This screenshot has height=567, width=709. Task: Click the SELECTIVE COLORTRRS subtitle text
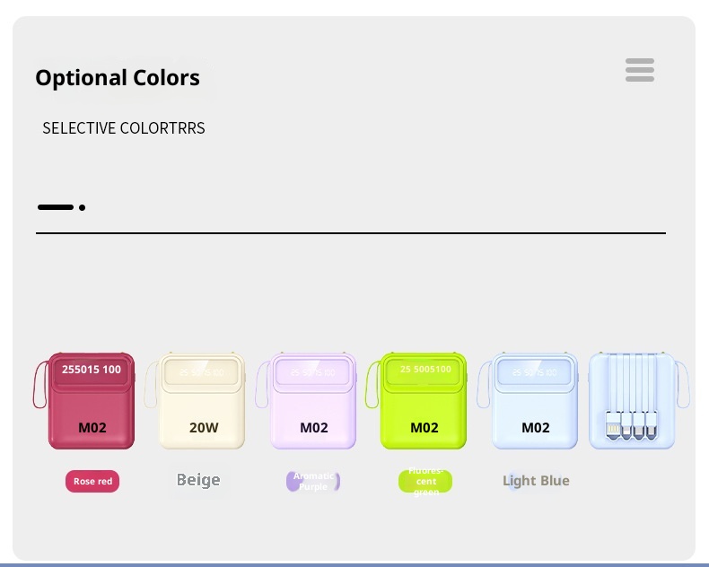coord(124,128)
